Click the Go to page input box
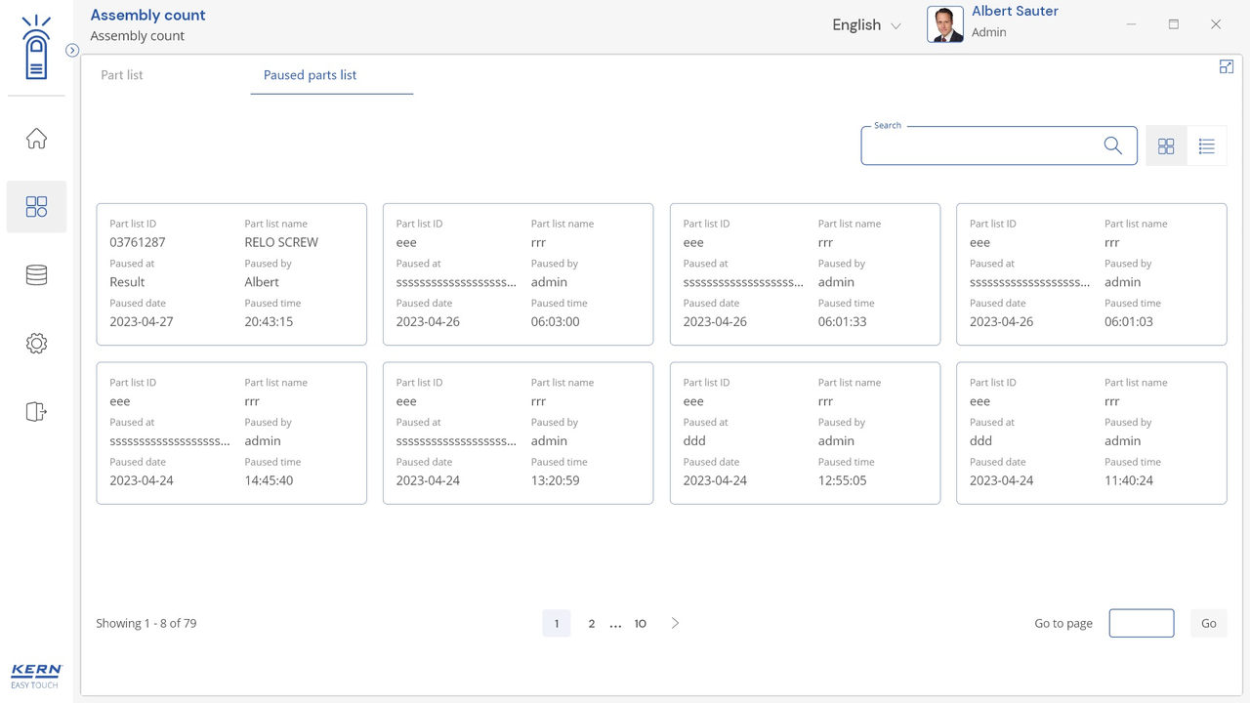Screen dimensions: 1250x703 pos(1141,623)
